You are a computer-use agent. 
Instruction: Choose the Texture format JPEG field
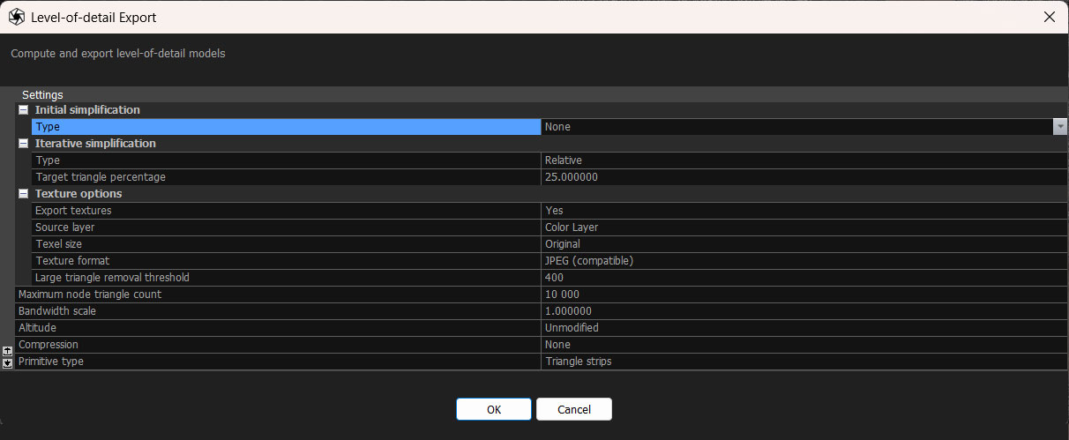(x=803, y=261)
